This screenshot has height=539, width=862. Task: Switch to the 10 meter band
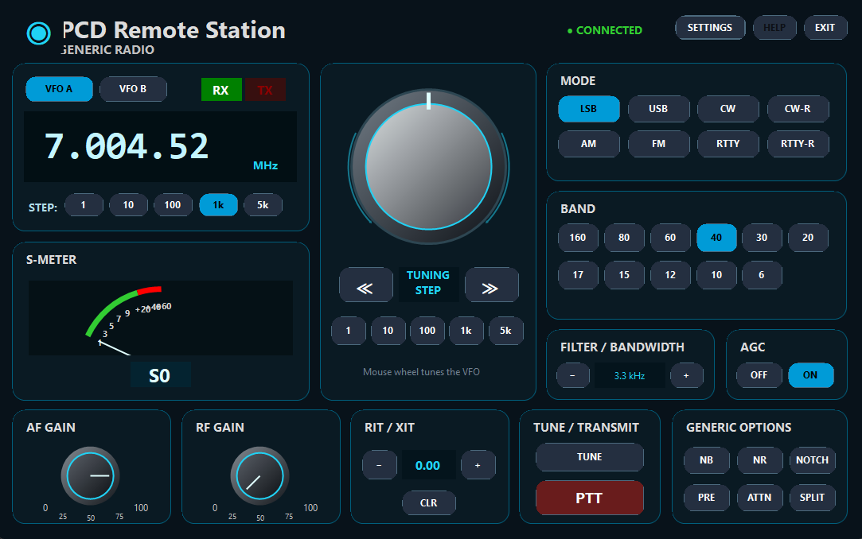point(716,275)
